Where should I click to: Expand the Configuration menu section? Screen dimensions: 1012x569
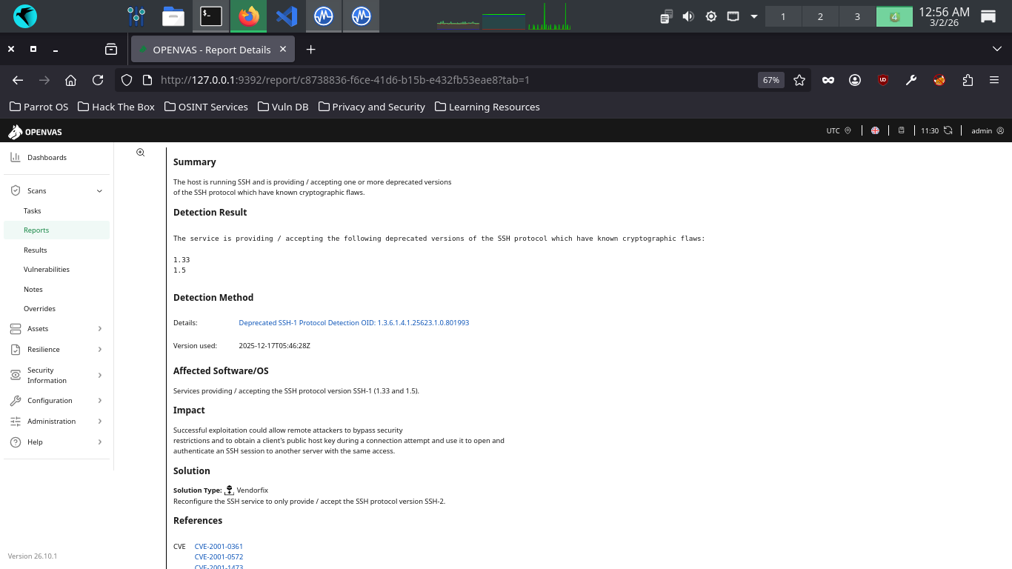(99, 401)
